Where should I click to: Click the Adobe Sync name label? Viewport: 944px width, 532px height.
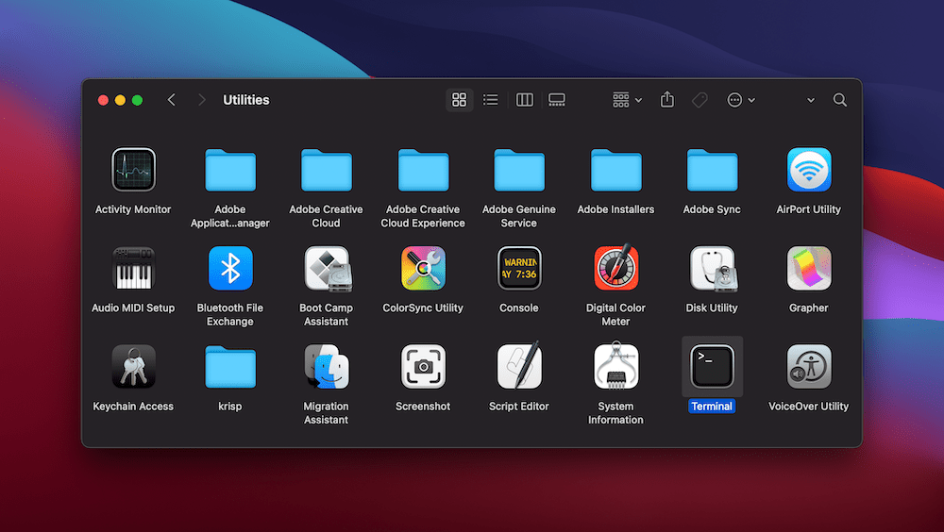click(x=712, y=209)
